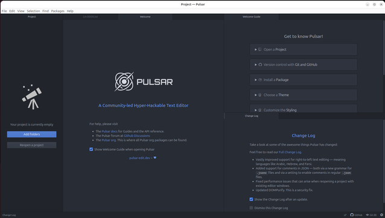Click the Add folders button

[31, 134]
